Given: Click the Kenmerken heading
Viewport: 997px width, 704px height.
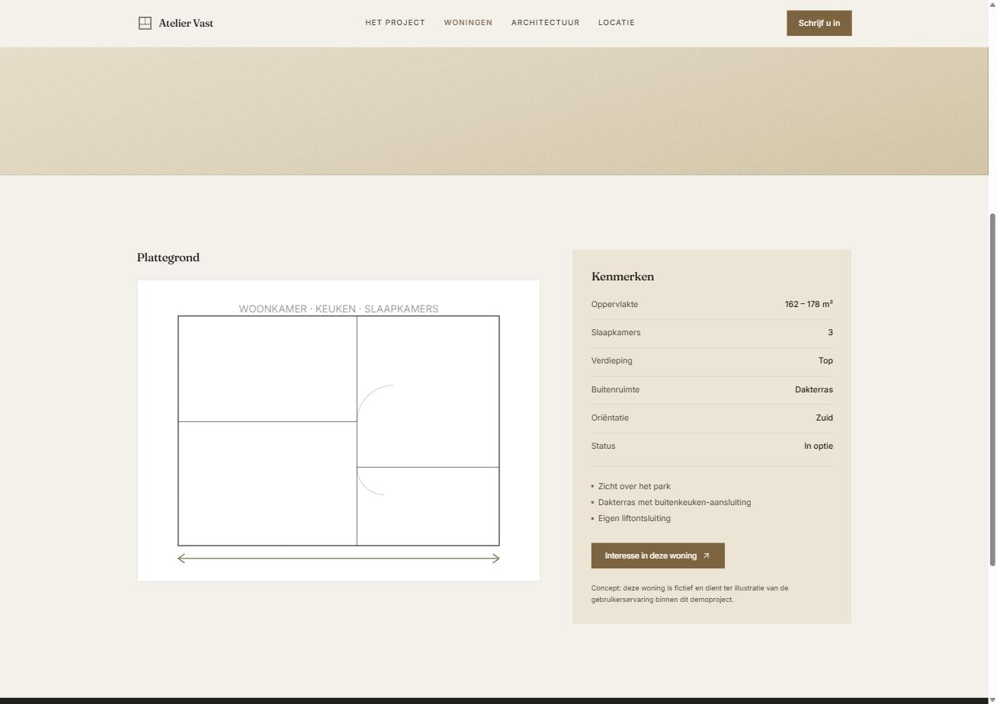Looking at the screenshot, I should click(x=623, y=277).
